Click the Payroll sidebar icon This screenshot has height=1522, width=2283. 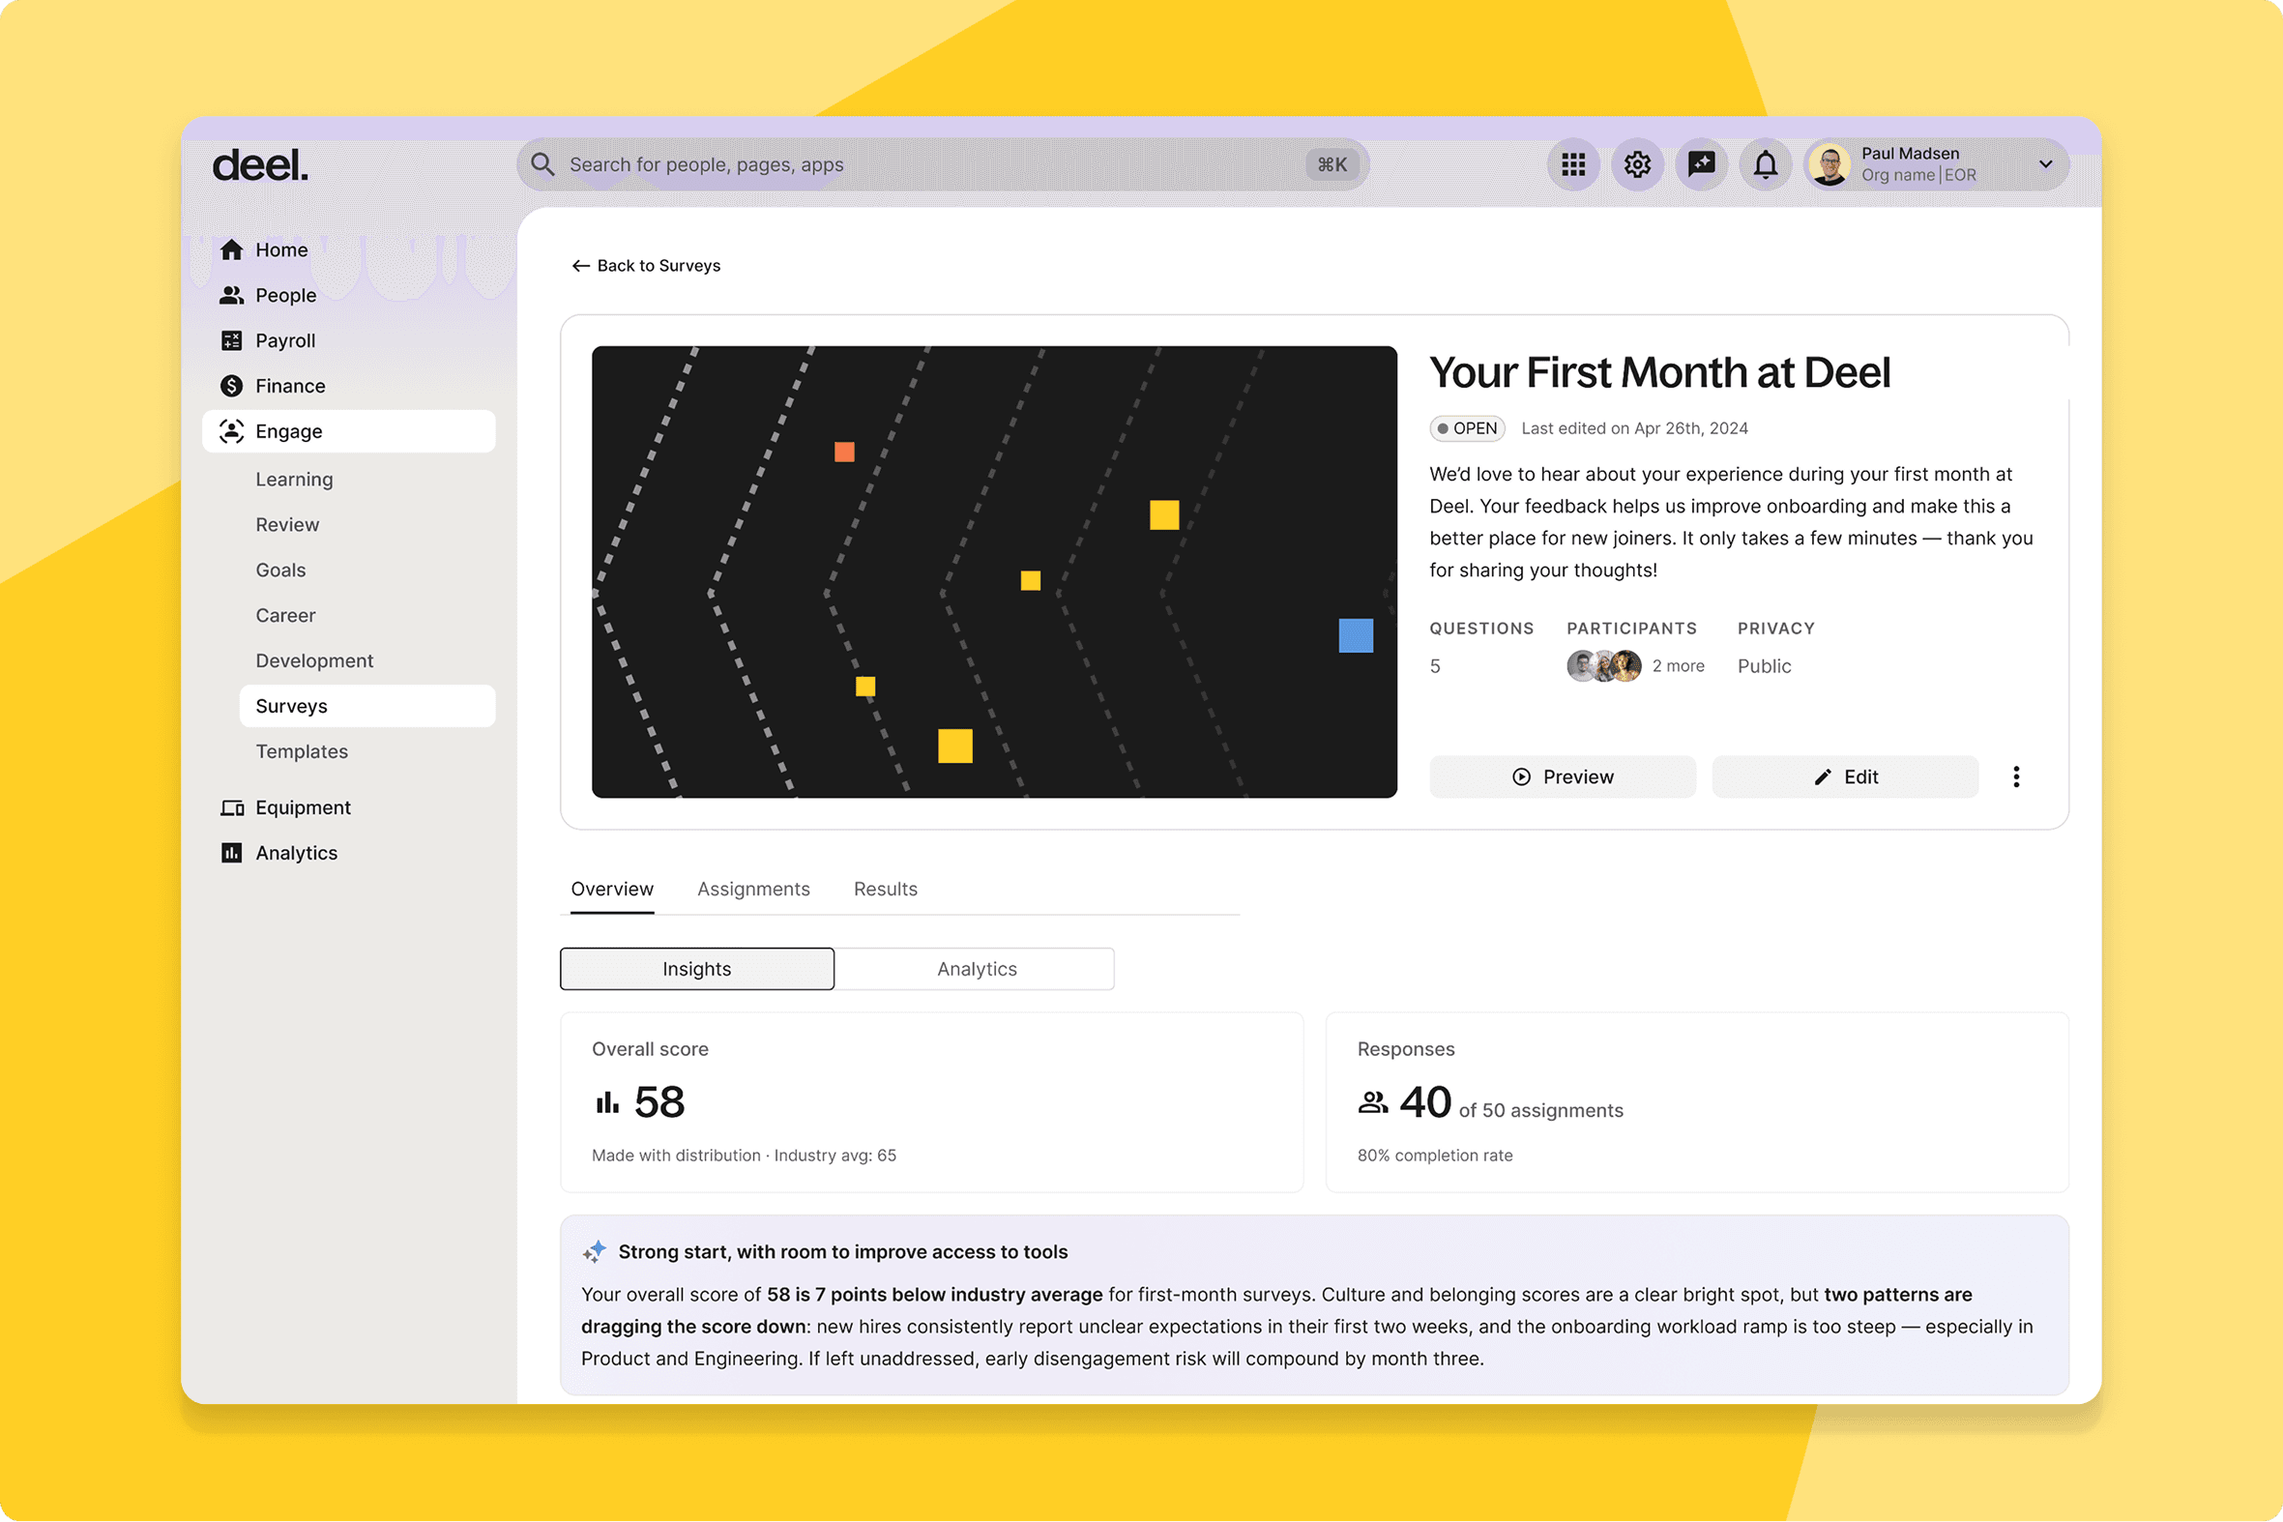point(231,340)
